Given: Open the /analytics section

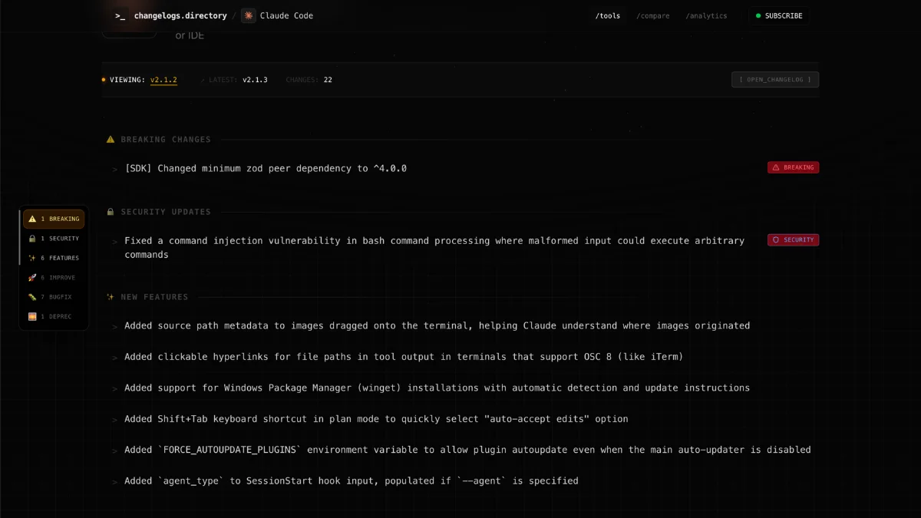Looking at the screenshot, I should [705, 15].
